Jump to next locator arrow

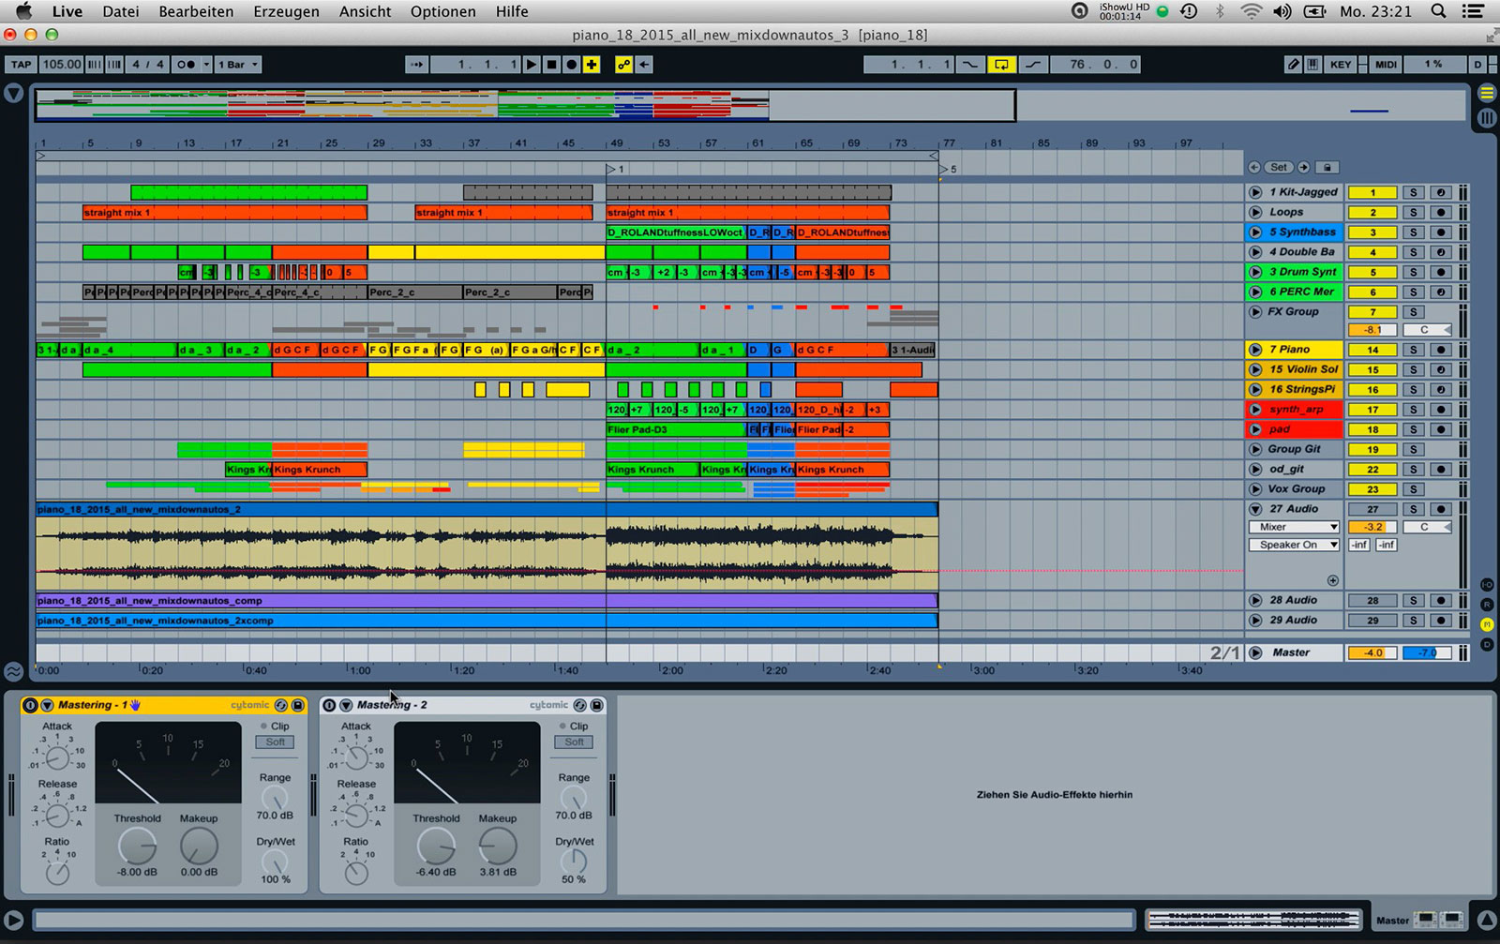1303,167
